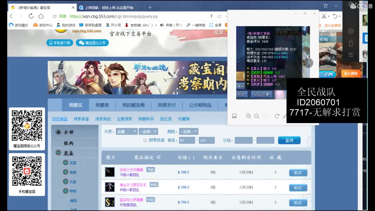Select 银两 in the category sidebar
This screenshot has width=375, height=211.
tap(69, 143)
